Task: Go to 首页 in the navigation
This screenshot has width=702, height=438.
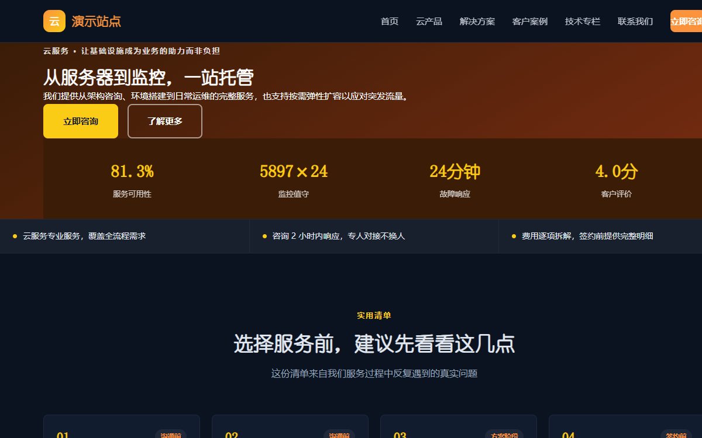Action: [x=390, y=22]
